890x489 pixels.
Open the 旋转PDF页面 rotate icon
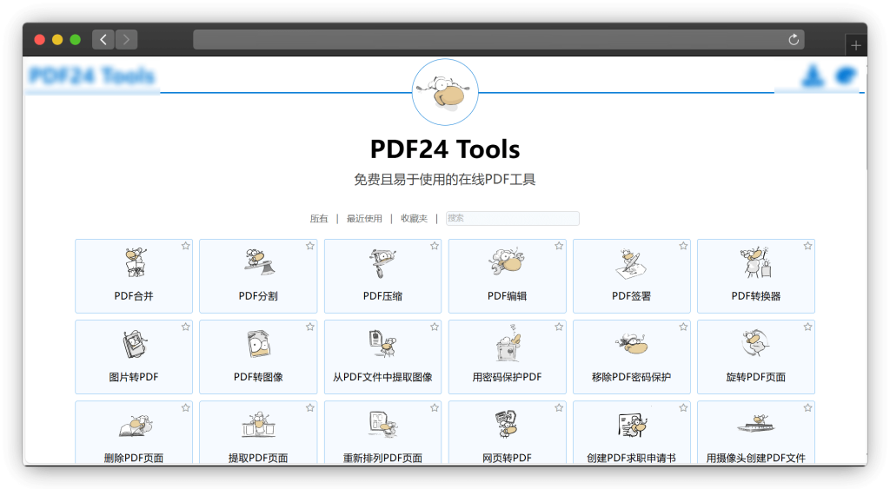[755, 343]
